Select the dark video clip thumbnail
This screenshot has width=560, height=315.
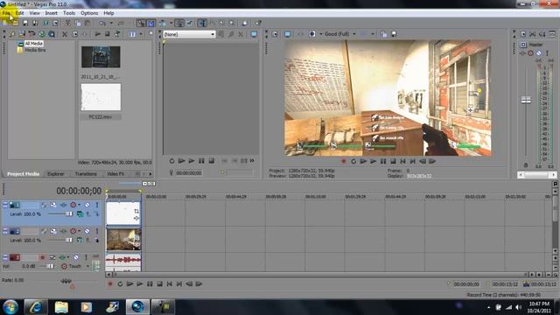(101, 57)
